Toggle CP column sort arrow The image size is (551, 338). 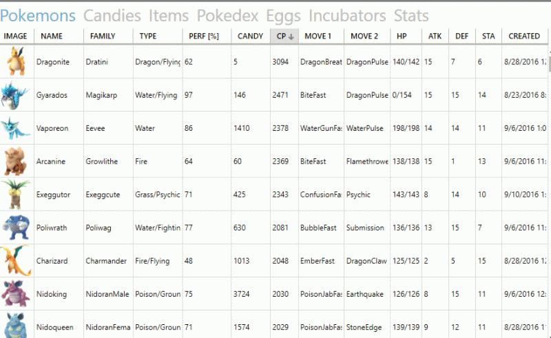point(291,36)
